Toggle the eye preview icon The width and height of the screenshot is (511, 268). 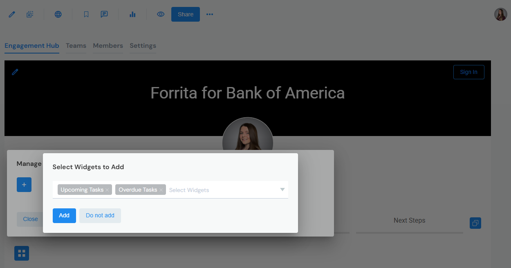point(161,14)
